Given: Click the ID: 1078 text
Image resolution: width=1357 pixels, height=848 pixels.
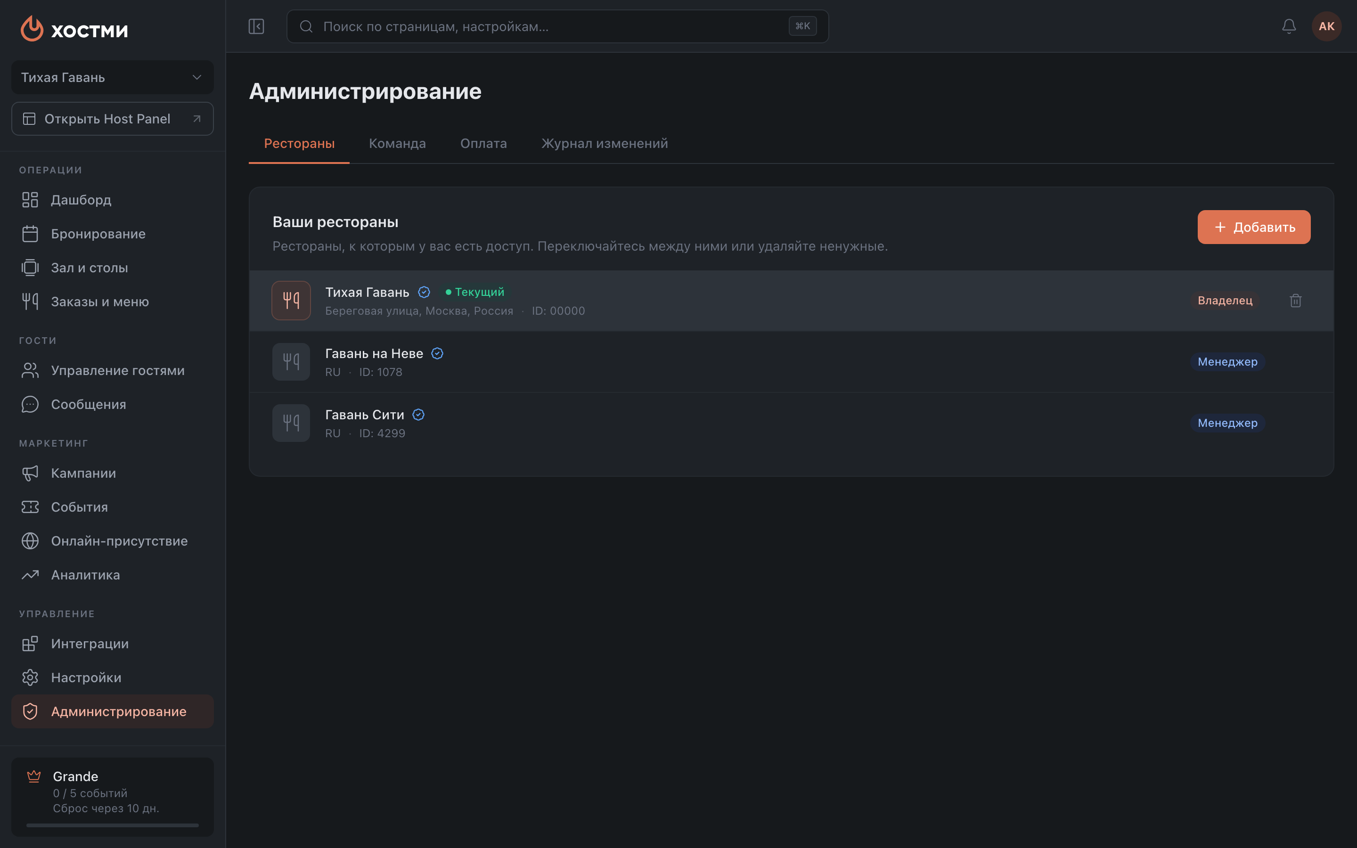Looking at the screenshot, I should point(381,372).
